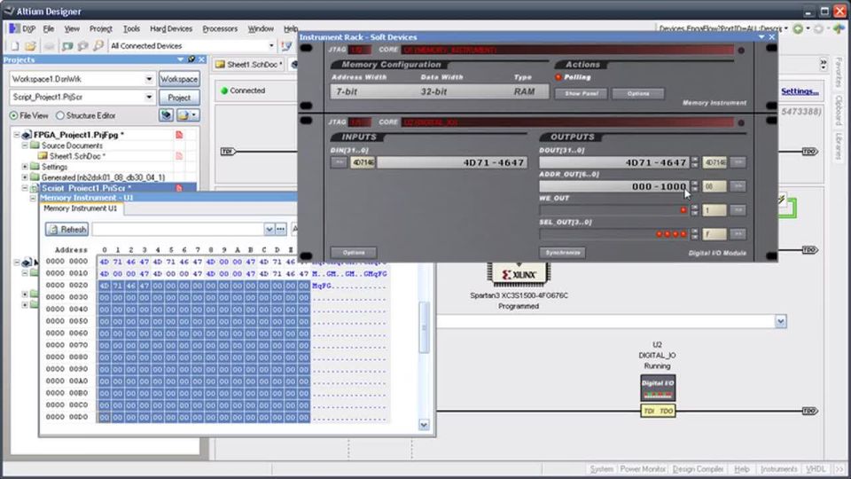Click the DXP system menu icon
This screenshot has height=479, width=851.
pyautogui.click(x=15, y=28)
